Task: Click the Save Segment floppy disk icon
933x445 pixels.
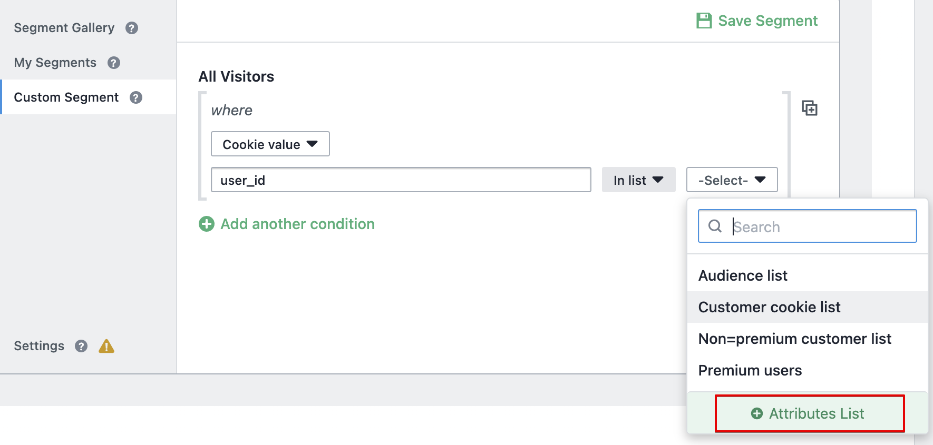Action: click(x=704, y=21)
